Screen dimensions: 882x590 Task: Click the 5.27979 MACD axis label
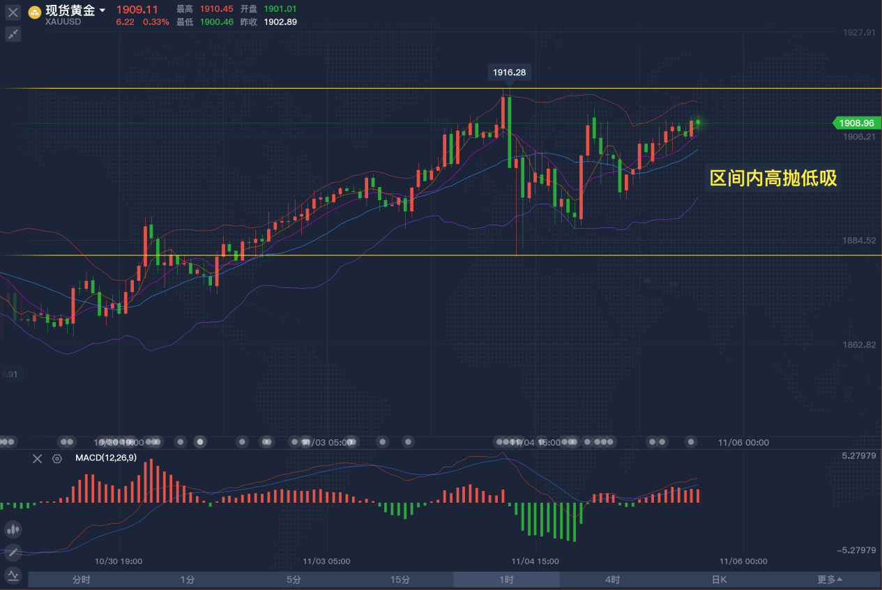[858, 456]
